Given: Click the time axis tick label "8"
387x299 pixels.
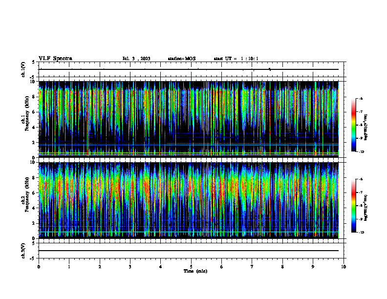Looking at the screenshot, I should point(282,267).
